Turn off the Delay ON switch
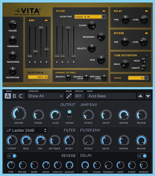The width and height of the screenshot is (155, 176). pos(142,156)
